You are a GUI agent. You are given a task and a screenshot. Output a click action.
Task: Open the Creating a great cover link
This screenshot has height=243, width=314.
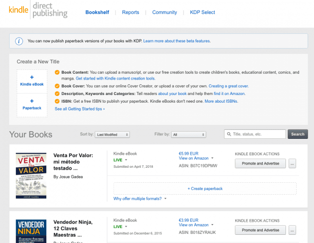(x=228, y=86)
